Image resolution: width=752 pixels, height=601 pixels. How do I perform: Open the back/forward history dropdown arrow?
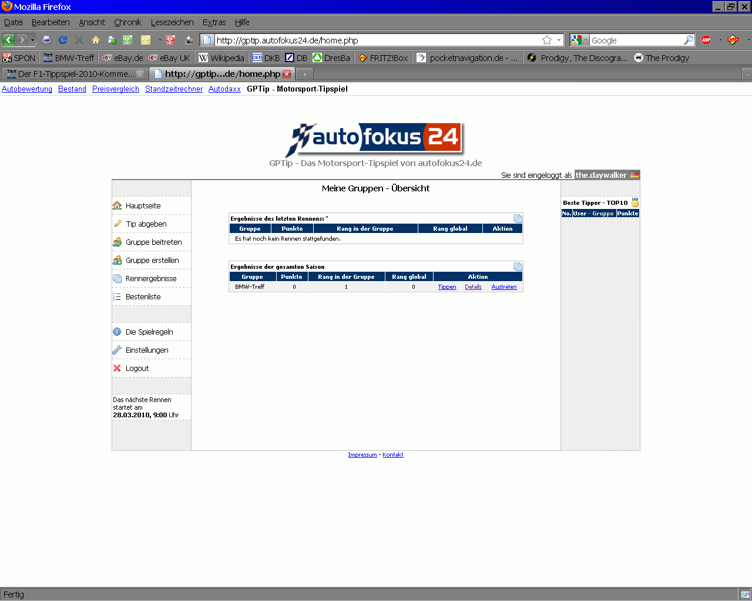33,40
